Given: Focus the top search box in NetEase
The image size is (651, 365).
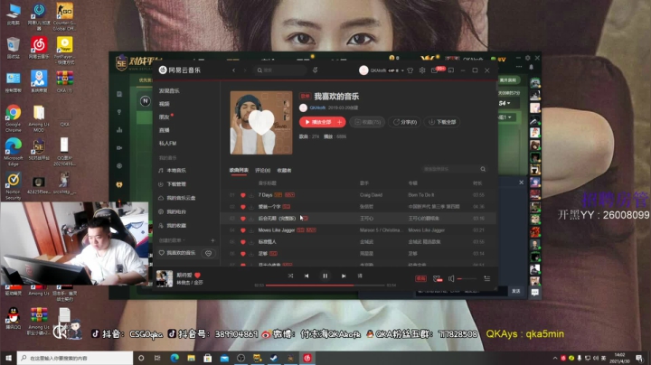Looking at the screenshot, I should click(x=280, y=70).
